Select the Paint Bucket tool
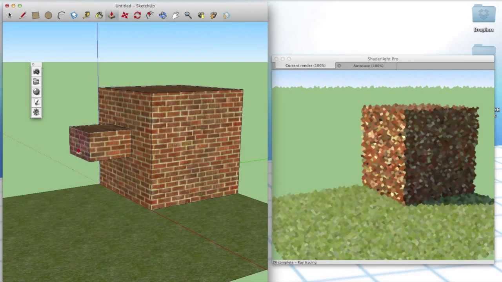 coord(99,15)
